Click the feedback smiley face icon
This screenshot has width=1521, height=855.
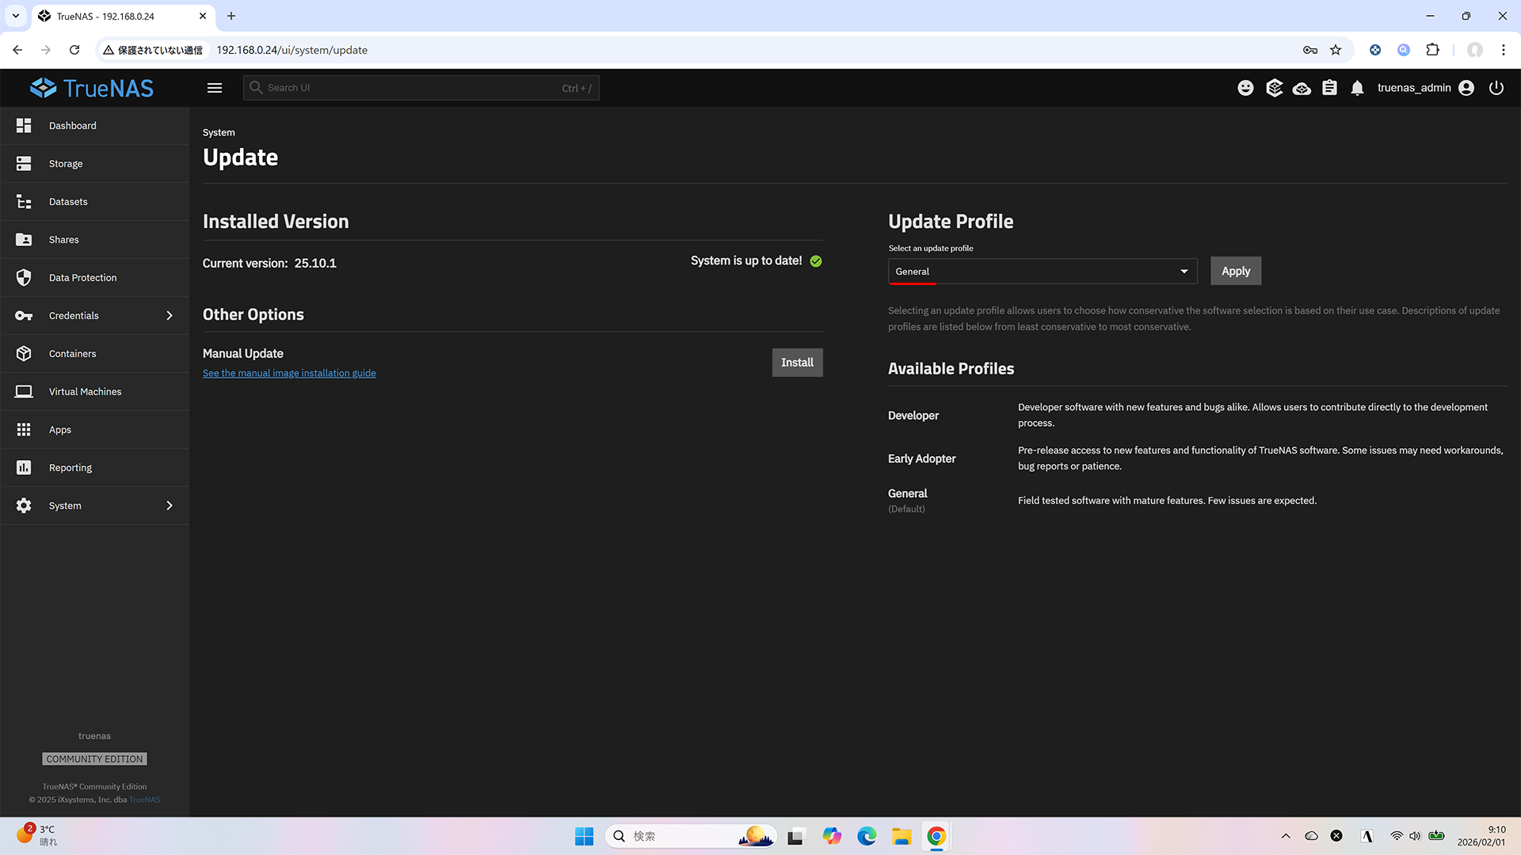[1245, 88]
